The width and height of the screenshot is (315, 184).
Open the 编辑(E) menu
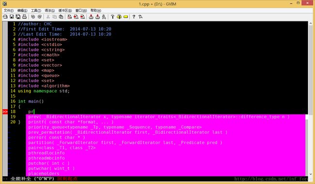(22, 11)
